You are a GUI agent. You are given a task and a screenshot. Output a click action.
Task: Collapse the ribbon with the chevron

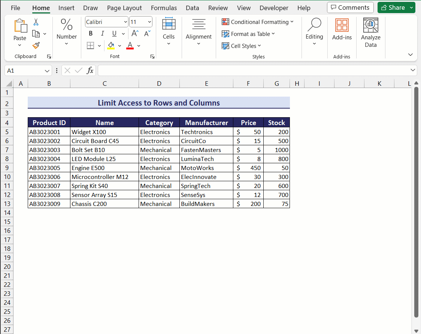click(x=410, y=55)
